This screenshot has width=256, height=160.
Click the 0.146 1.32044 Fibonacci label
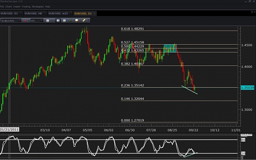(132, 99)
